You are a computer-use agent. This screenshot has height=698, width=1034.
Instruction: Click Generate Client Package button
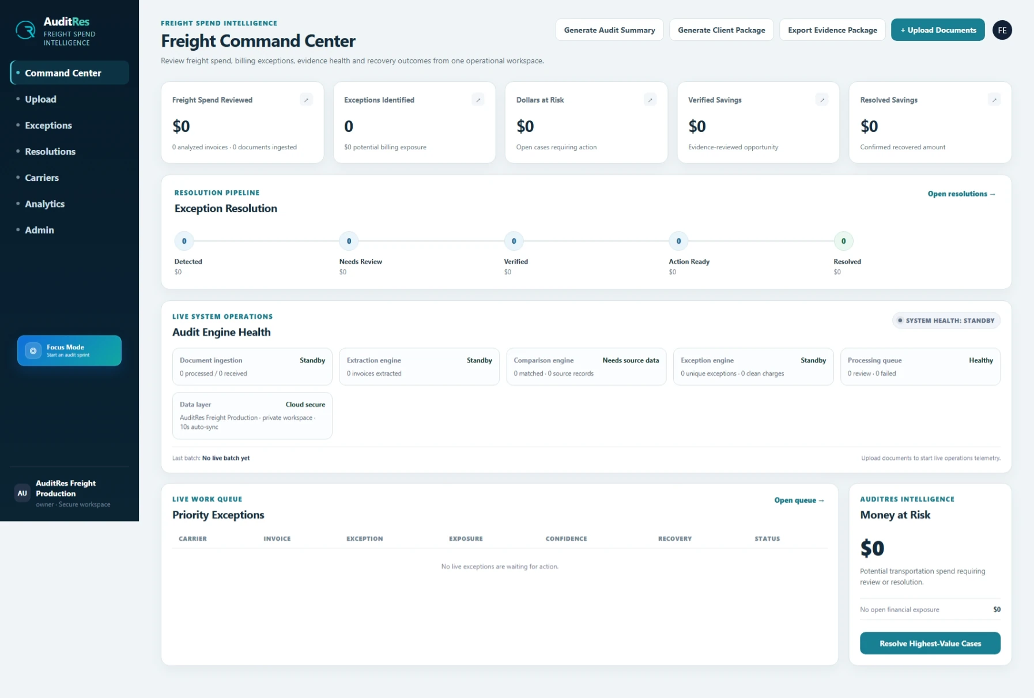point(721,30)
